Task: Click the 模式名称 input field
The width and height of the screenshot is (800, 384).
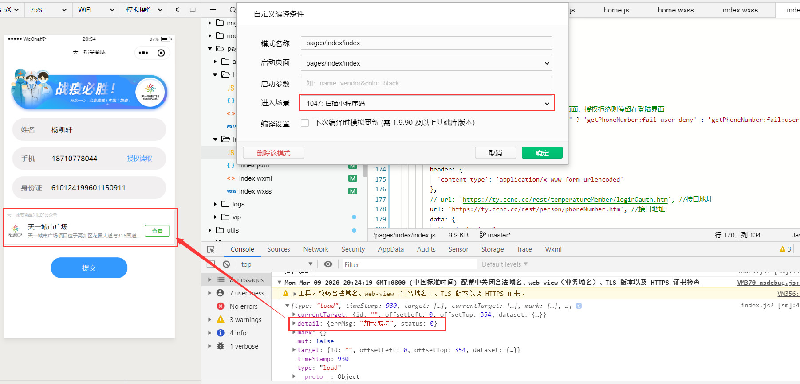Action: [x=426, y=43]
